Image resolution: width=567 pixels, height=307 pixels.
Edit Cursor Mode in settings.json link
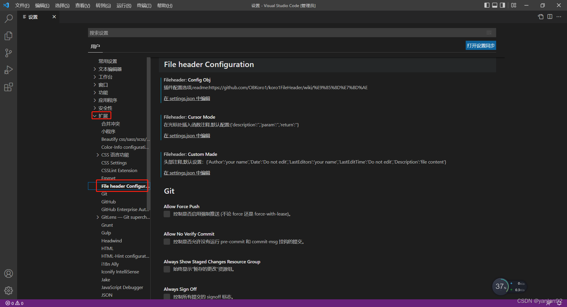tap(187, 136)
